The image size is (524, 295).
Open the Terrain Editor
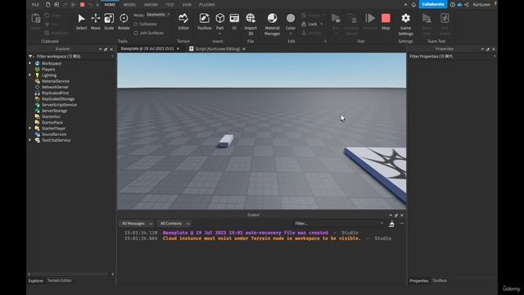coord(183,22)
